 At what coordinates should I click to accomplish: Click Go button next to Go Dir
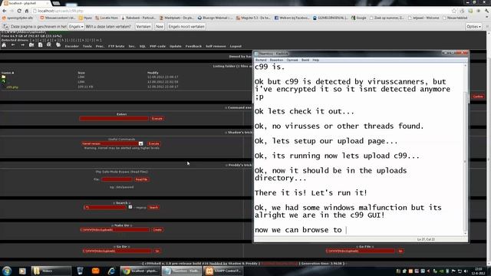[157, 251]
